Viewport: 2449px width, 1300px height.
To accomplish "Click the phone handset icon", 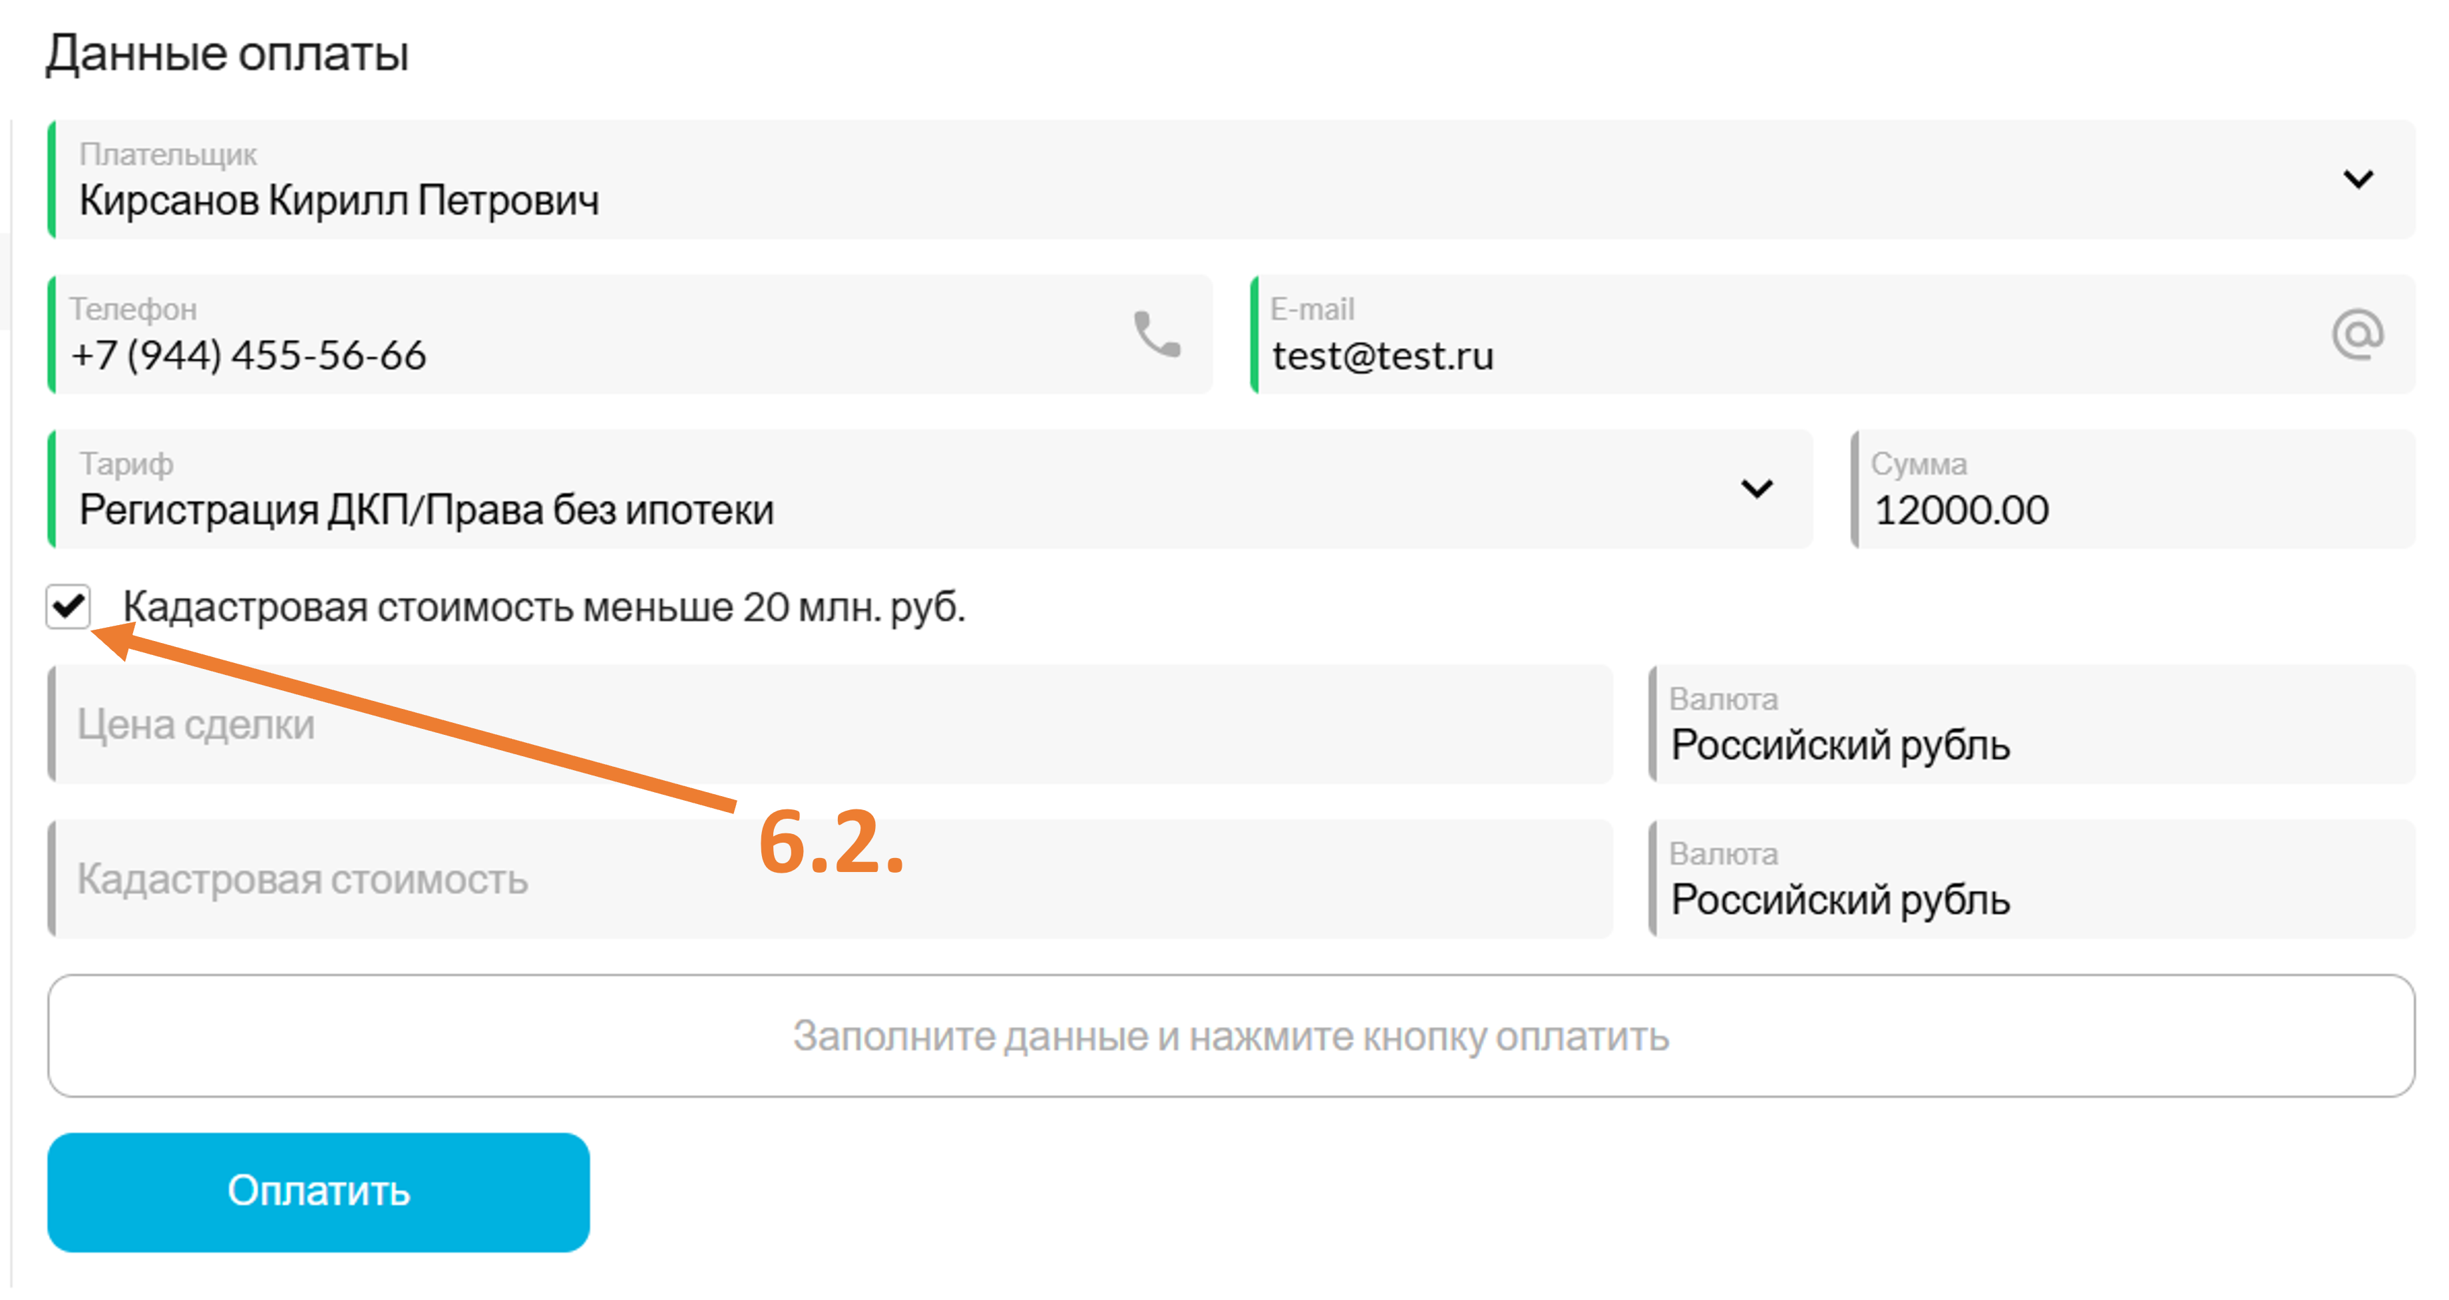I will point(1157,333).
